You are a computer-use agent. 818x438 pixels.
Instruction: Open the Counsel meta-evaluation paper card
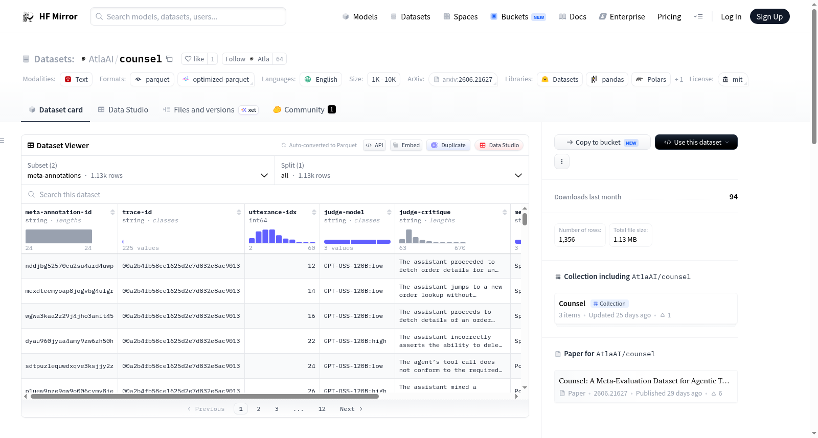[x=646, y=386]
